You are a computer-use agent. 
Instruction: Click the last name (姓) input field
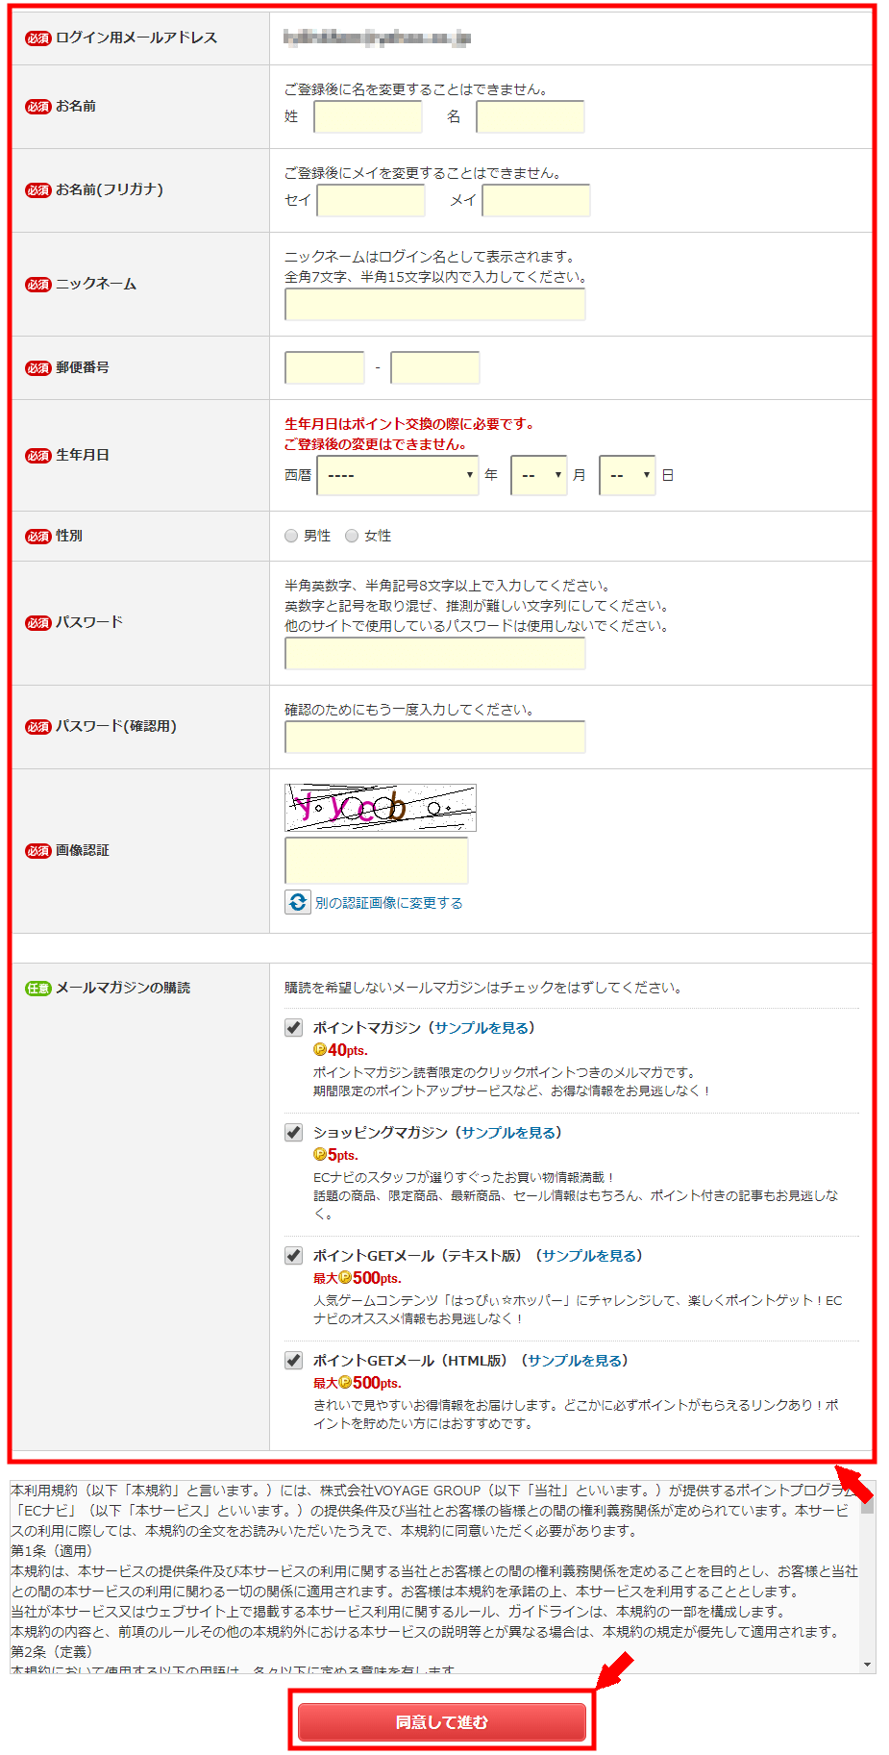coord(368,117)
